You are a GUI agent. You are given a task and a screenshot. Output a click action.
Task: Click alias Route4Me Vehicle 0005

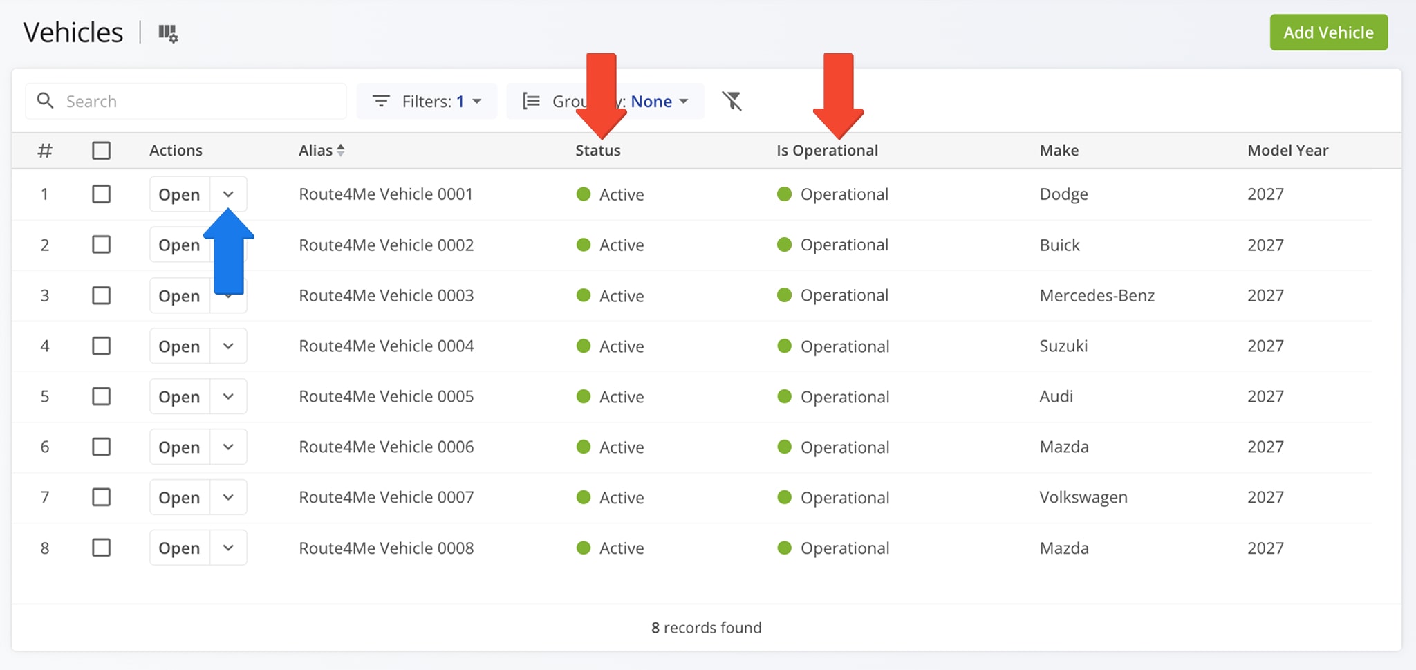386,396
